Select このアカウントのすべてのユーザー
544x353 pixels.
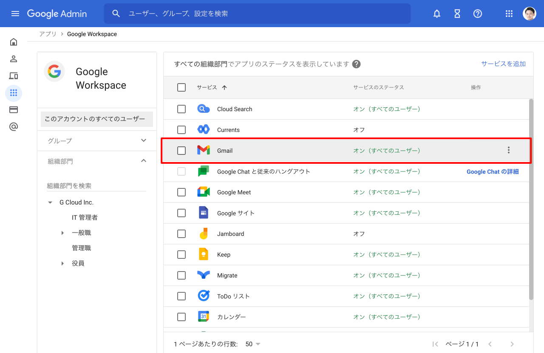click(97, 119)
